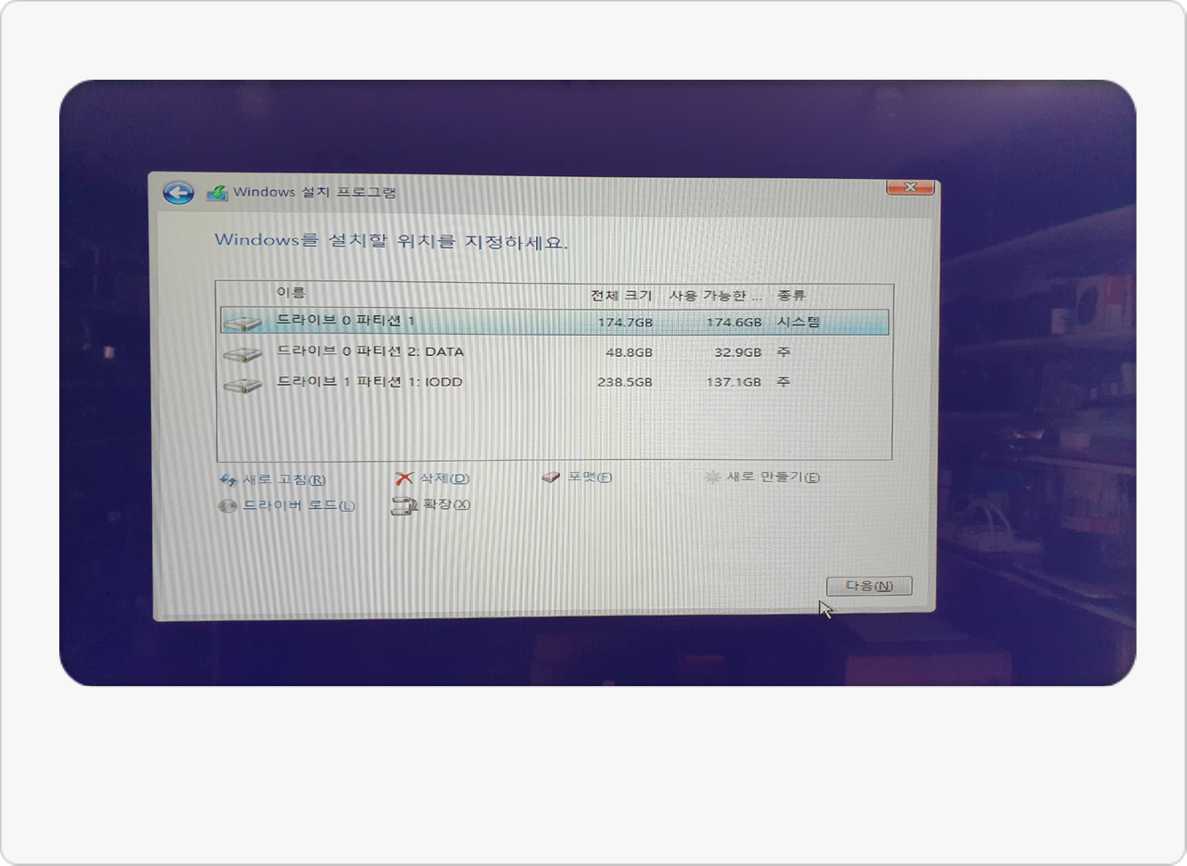Click the 238.5GB total size value

pos(625,382)
